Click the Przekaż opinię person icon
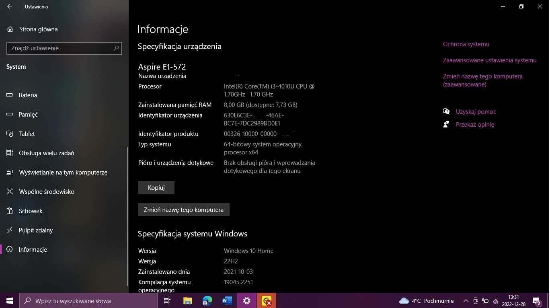Viewport: 550px width, 308px height. point(446,124)
